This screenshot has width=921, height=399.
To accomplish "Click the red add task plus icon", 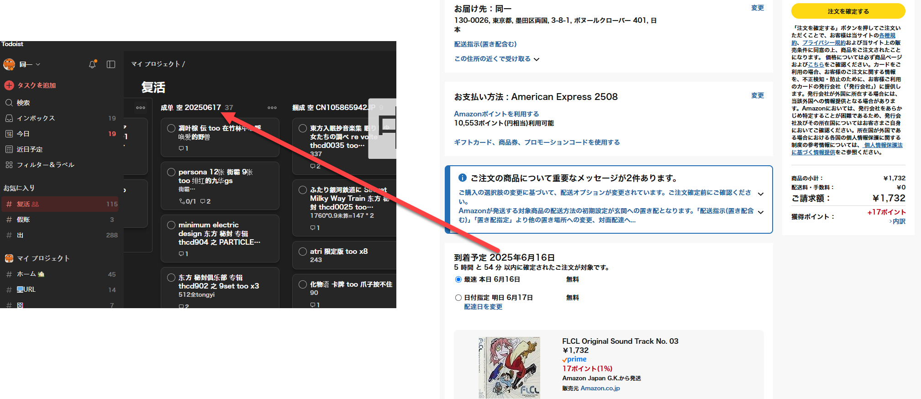I will coord(9,85).
